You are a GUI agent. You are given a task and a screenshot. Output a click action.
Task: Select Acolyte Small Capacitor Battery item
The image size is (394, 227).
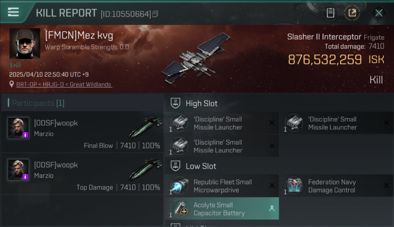[222, 209]
